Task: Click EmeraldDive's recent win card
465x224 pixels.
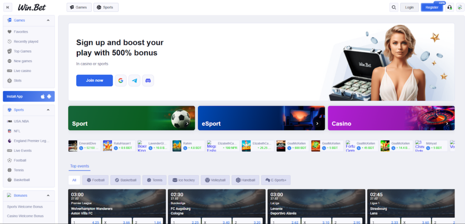Action: tap(84, 146)
